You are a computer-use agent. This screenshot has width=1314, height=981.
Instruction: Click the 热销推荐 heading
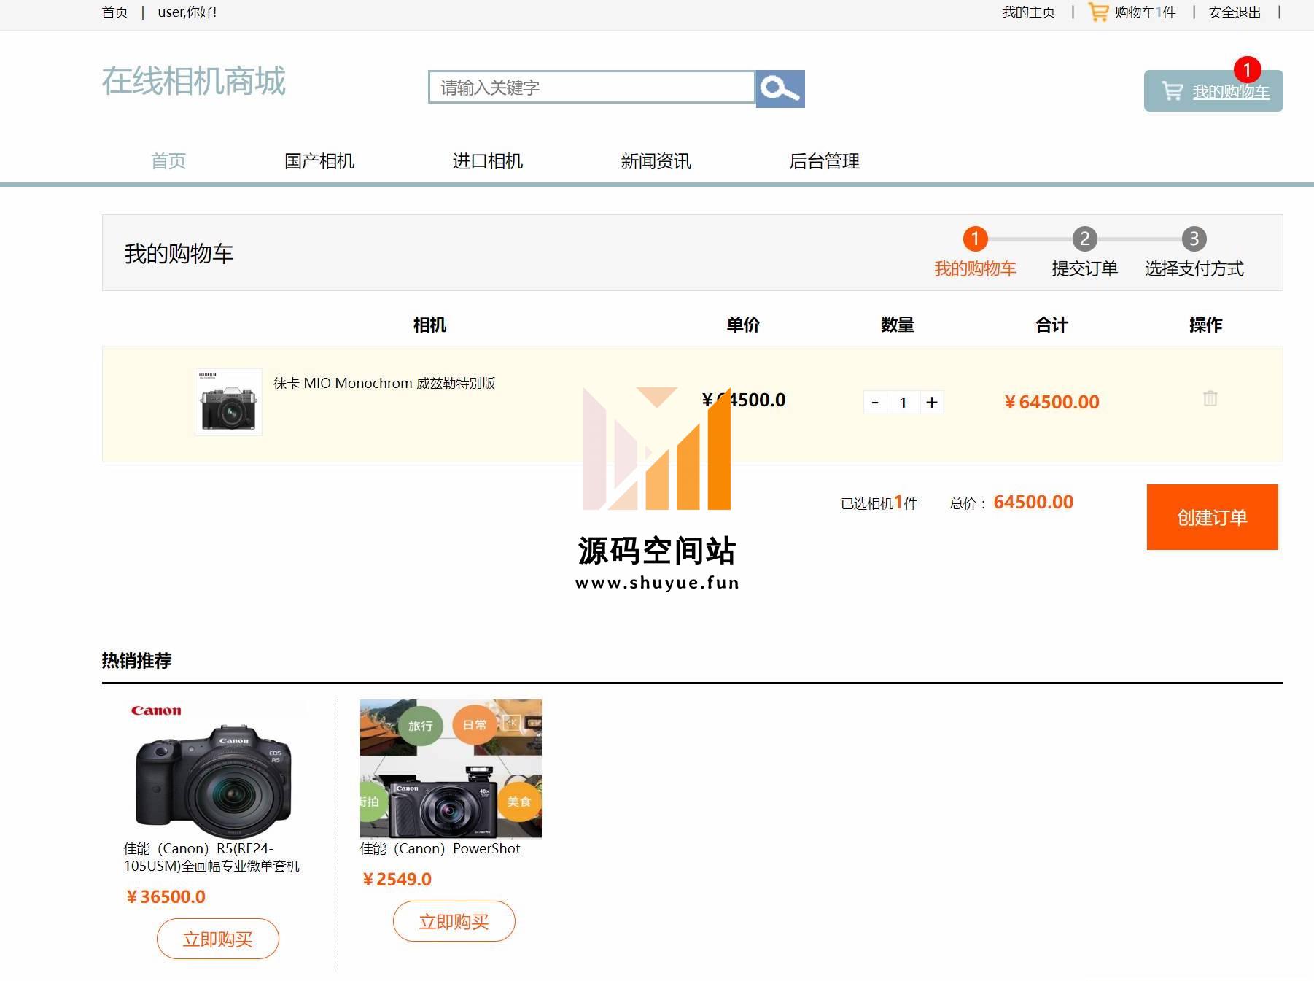pos(136,660)
